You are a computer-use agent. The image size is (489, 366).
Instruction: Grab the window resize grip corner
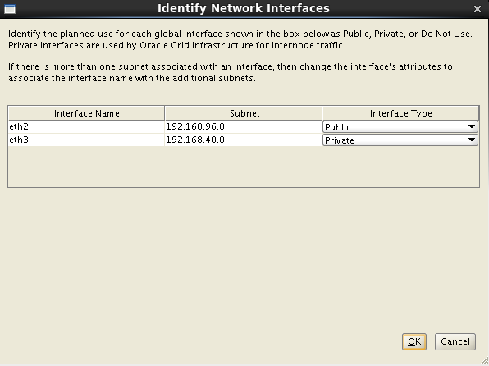click(x=485, y=361)
